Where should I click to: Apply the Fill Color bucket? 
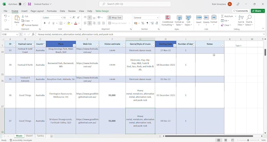(68, 23)
